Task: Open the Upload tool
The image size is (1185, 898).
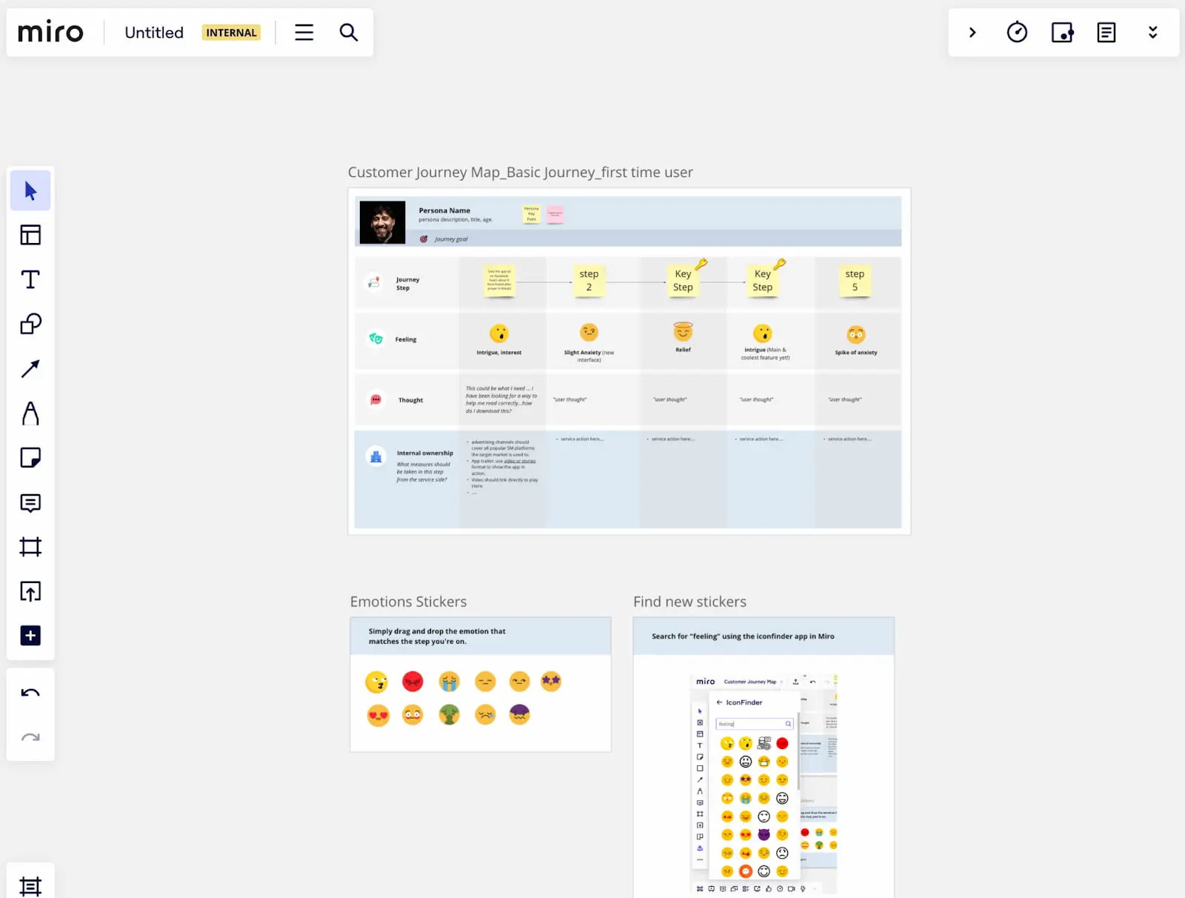Action: [x=30, y=591]
